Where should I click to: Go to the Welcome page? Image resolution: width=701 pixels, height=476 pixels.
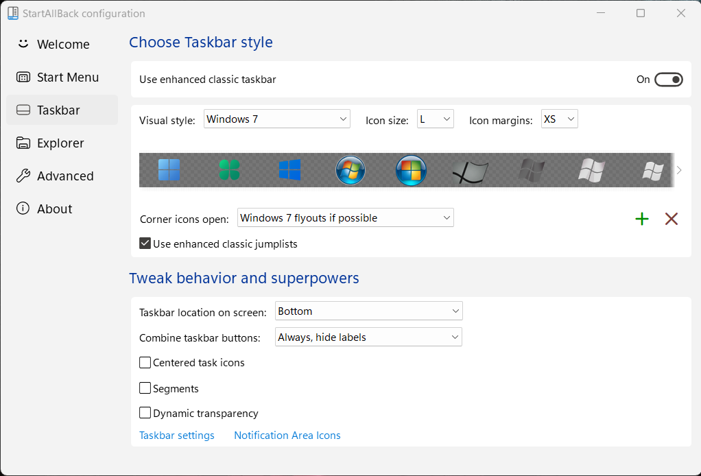tap(62, 45)
